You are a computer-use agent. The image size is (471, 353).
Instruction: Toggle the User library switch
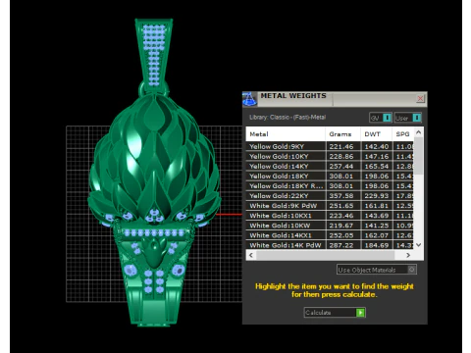pos(408,118)
